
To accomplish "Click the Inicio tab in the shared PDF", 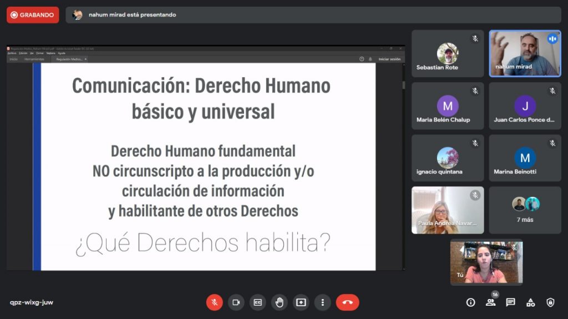I will click(13, 59).
